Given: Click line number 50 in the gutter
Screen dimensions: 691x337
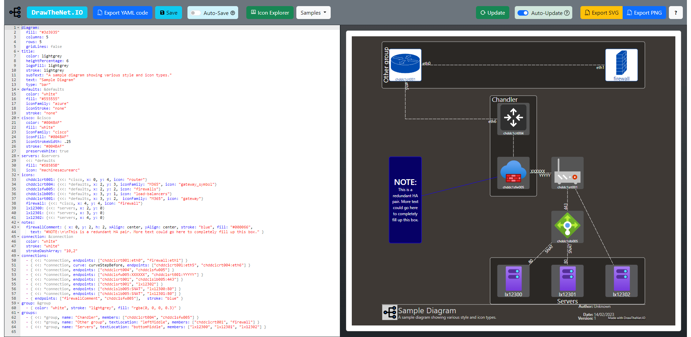Looking at the screenshot, I should (14, 260).
